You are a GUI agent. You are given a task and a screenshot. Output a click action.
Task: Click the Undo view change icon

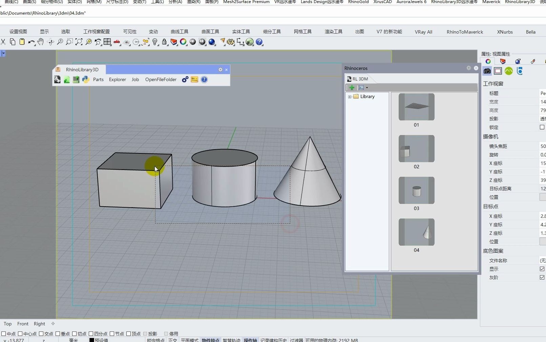98,42
